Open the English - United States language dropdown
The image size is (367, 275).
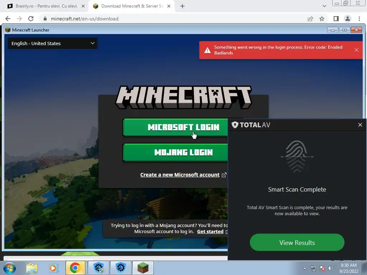(x=53, y=43)
